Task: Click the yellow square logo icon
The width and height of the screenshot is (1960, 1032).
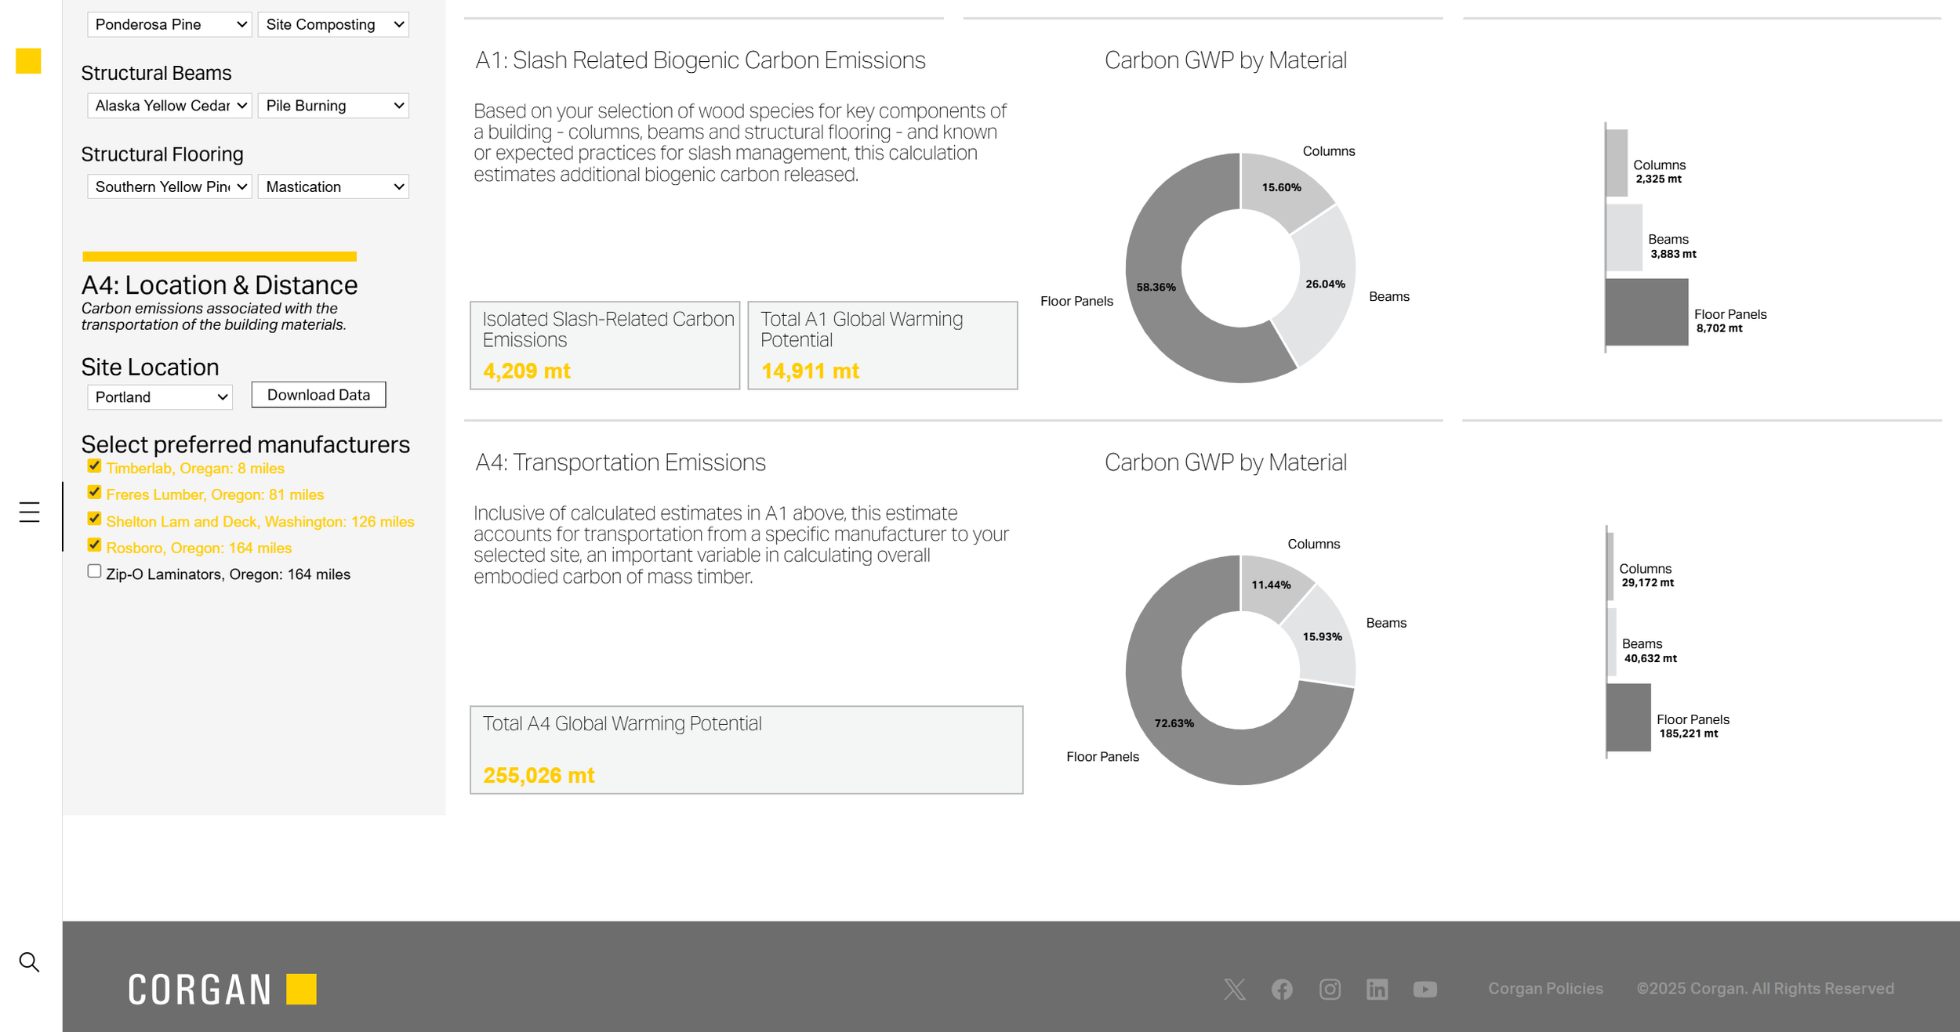Action: (28, 61)
